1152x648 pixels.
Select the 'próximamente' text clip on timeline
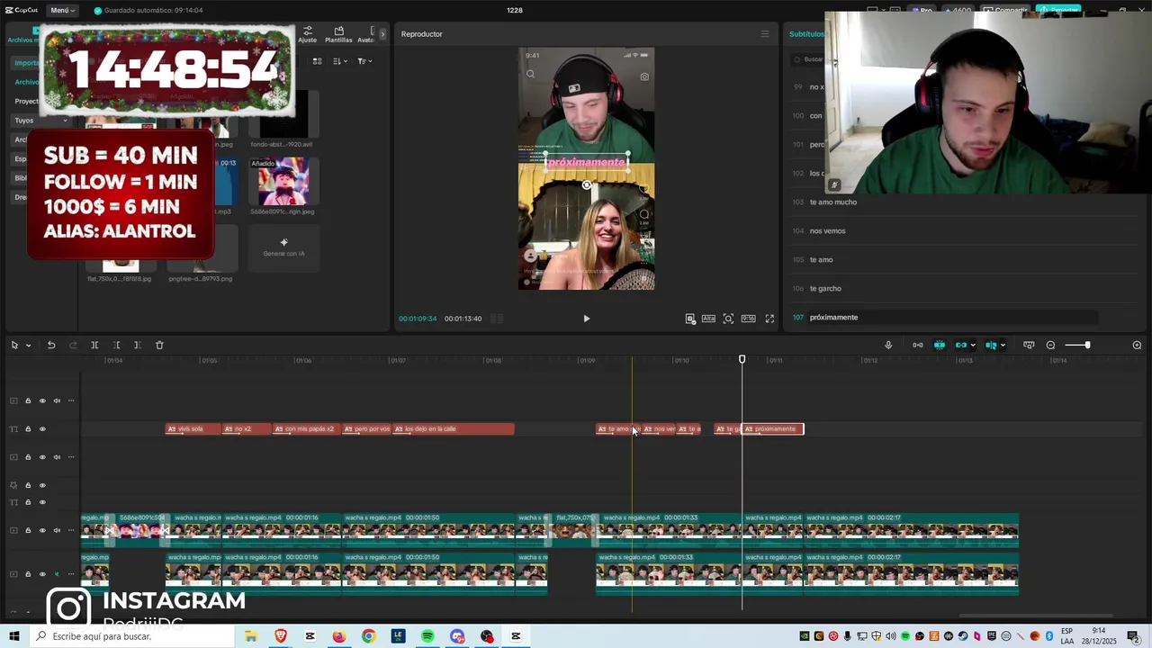tap(772, 428)
